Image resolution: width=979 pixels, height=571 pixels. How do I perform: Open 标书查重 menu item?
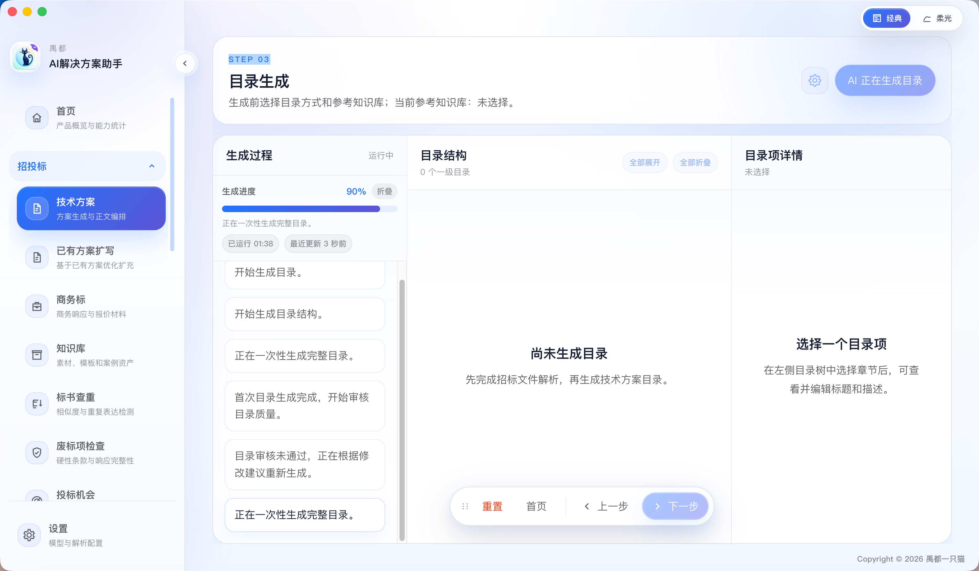(91, 404)
